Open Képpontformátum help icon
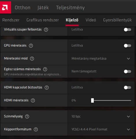 pos(36,129)
